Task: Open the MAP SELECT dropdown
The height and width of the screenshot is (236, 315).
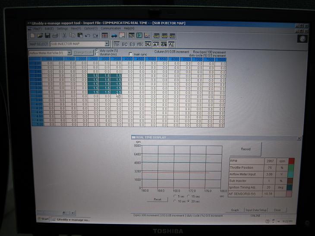Action: 107,44
